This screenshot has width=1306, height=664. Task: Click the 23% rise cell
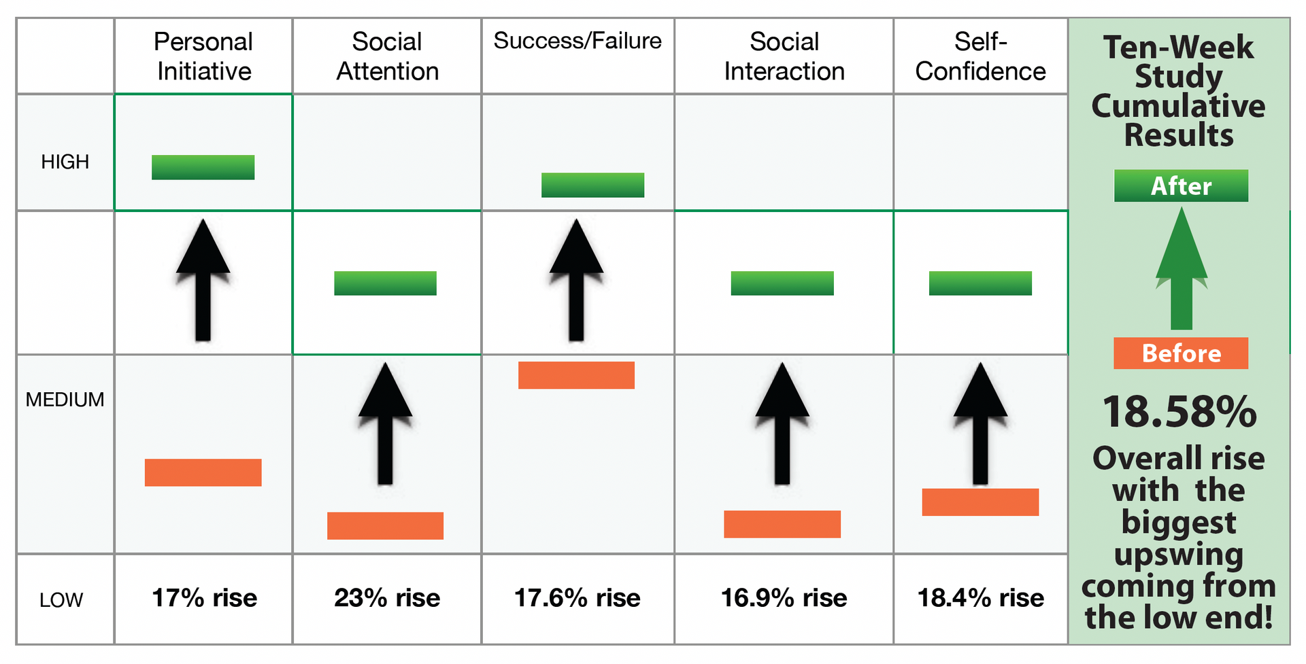tap(387, 599)
